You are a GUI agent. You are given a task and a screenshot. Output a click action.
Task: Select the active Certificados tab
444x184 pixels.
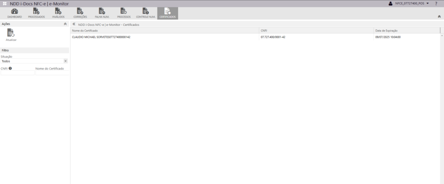(167, 13)
